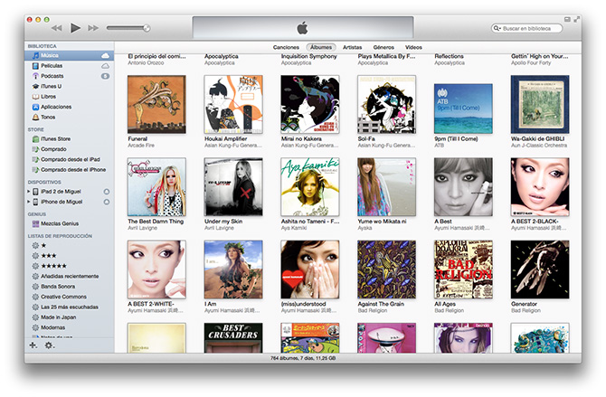The height and width of the screenshot is (397, 606).
Task: Open Yume wo Mikata ni album
Action: (386, 186)
